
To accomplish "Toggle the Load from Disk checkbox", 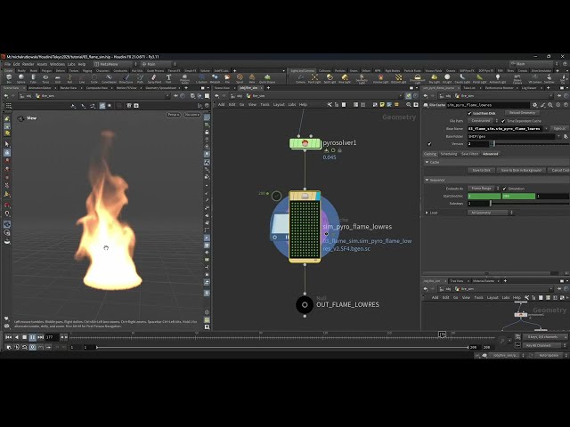I will pyautogui.click(x=469, y=113).
